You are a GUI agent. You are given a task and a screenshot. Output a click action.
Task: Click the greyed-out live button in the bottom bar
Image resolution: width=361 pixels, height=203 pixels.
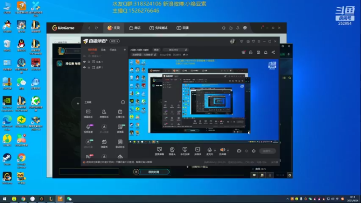tap(268, 151)
